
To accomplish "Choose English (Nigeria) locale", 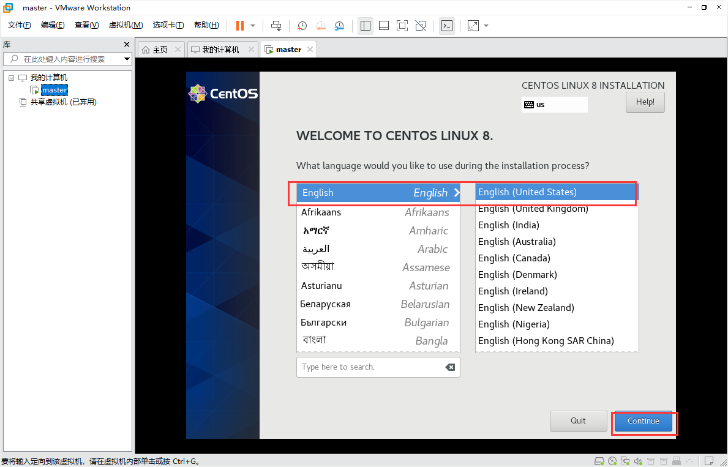I will [x=557, y=324].
